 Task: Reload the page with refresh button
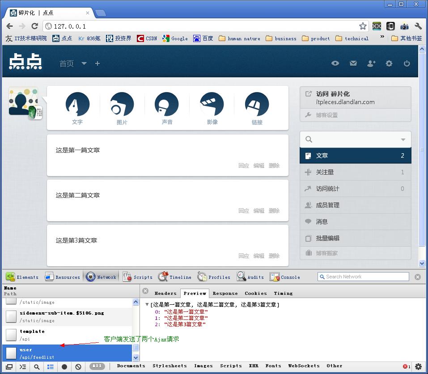pyautogui.click(x=35, y=26)
